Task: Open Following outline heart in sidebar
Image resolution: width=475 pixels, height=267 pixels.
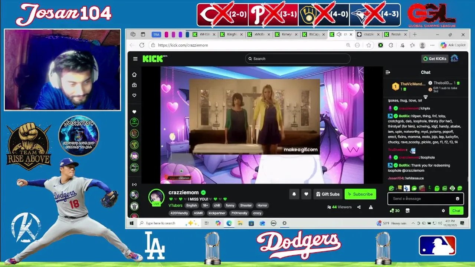Action: (134, 95)
